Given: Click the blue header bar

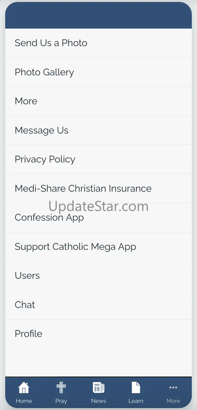Looking at the screenshot, I should [x=98, y=15].
